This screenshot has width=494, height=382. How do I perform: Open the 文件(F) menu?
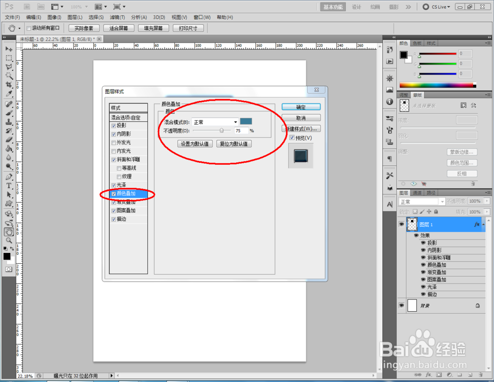point(12,17)
